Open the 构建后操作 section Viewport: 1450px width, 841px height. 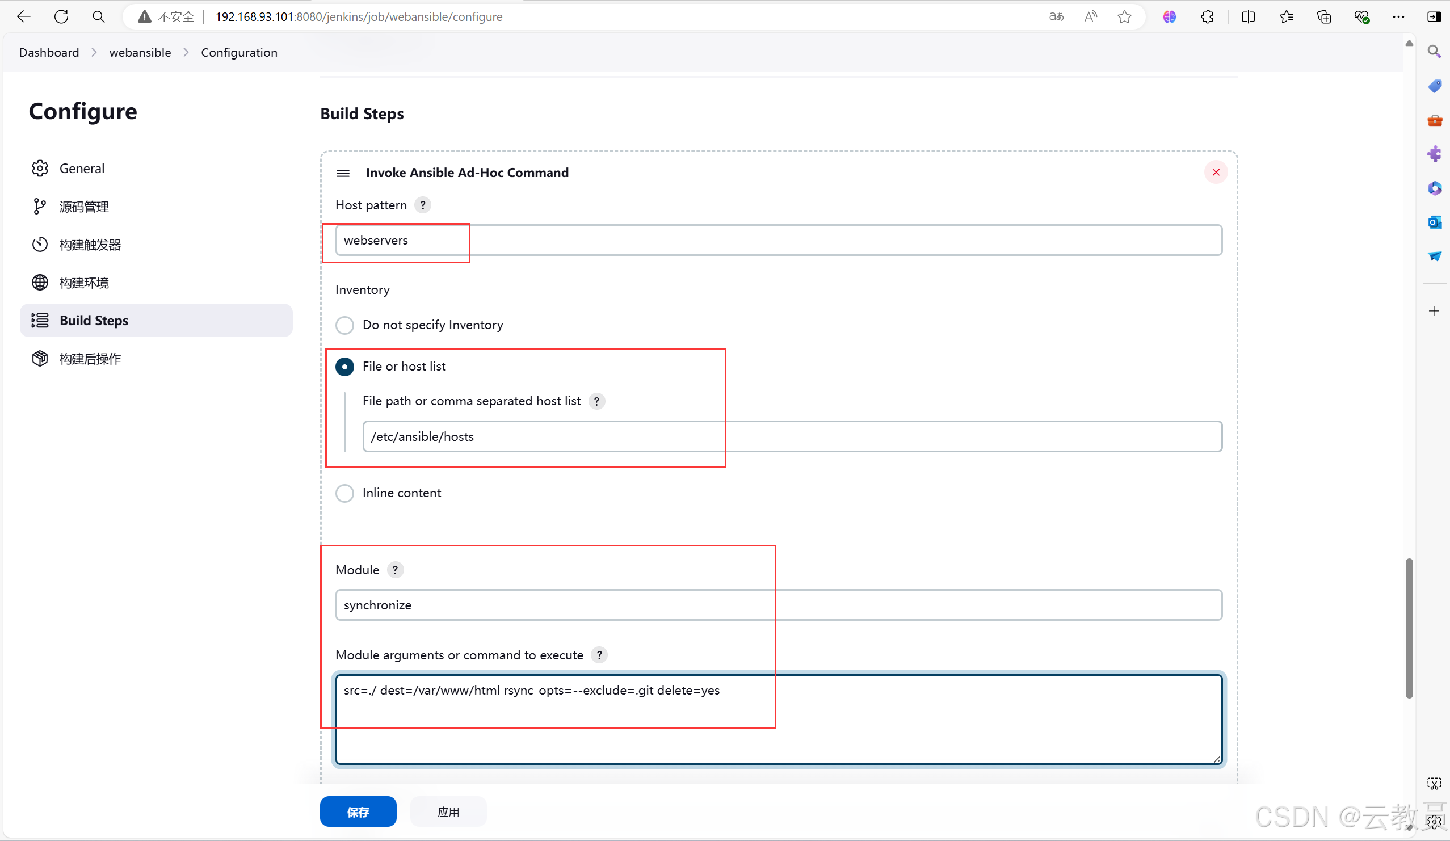coord(156,359)
